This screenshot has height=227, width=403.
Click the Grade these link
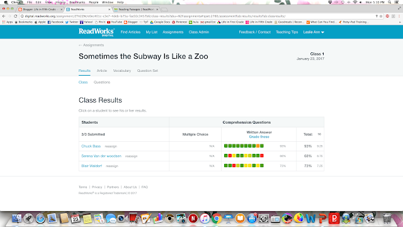click(x=259, y=137)
